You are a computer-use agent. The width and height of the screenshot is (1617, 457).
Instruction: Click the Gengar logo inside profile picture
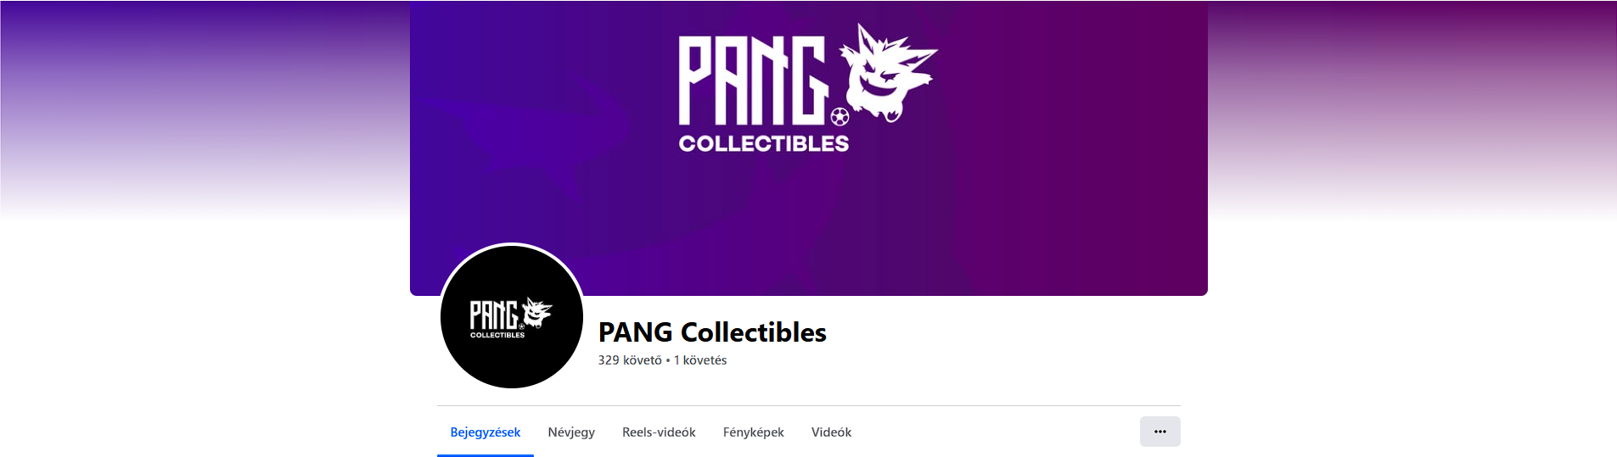tap(536, 312)
